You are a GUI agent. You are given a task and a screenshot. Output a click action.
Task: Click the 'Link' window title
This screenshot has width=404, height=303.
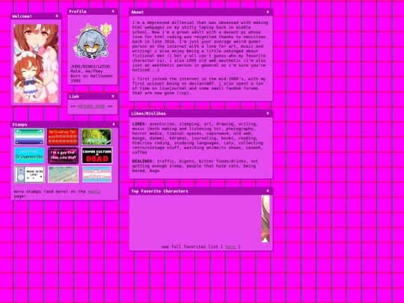pos(74,97)
